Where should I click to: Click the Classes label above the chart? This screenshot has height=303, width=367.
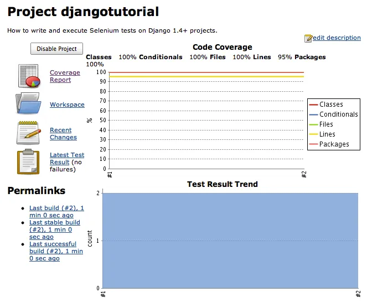coord(99,57)
